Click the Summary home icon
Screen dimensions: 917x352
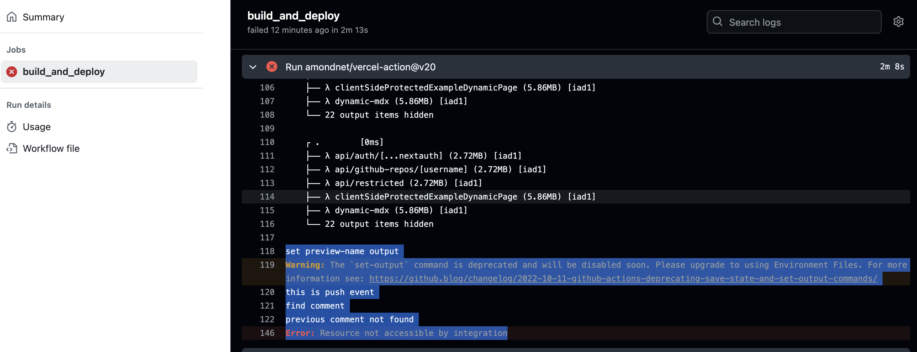12,17
